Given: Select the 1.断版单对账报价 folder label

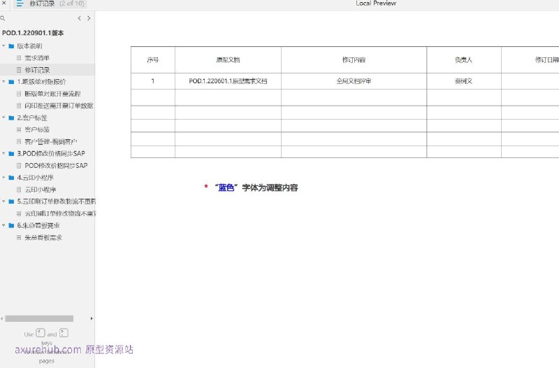Looking at the screenshot, I should pos(41,82).
